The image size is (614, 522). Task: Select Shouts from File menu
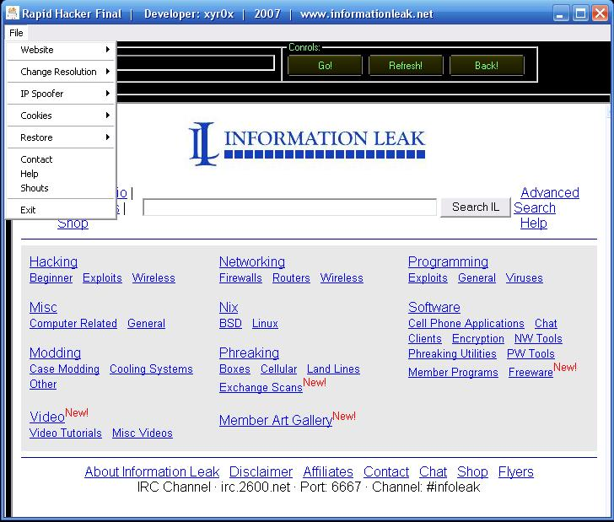[x=61, y=188]
